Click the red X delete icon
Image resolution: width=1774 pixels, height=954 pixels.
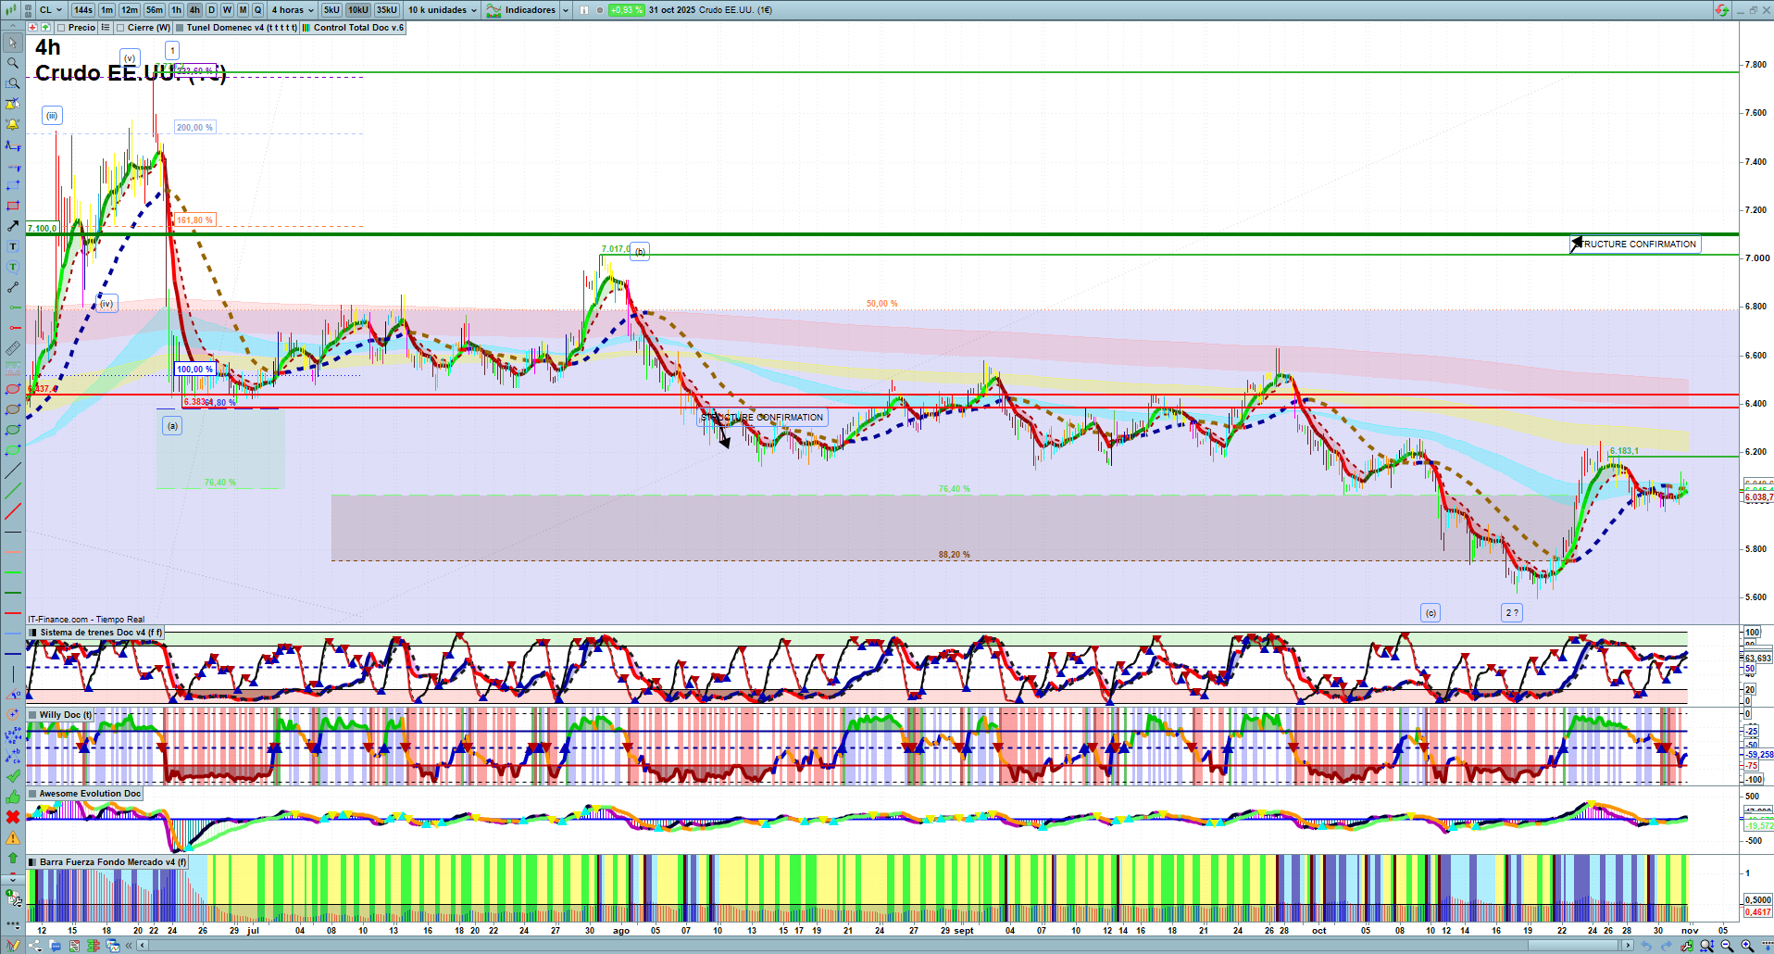13,817
